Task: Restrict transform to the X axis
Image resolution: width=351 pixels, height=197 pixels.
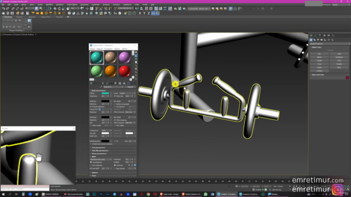Action: [x=140, y=13]
